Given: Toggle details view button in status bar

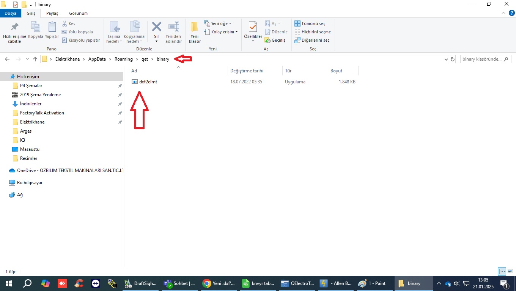Looking at the screenshot, I should click(x=502, y=271).
